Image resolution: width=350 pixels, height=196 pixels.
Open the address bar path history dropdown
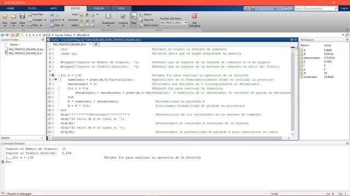343,35
